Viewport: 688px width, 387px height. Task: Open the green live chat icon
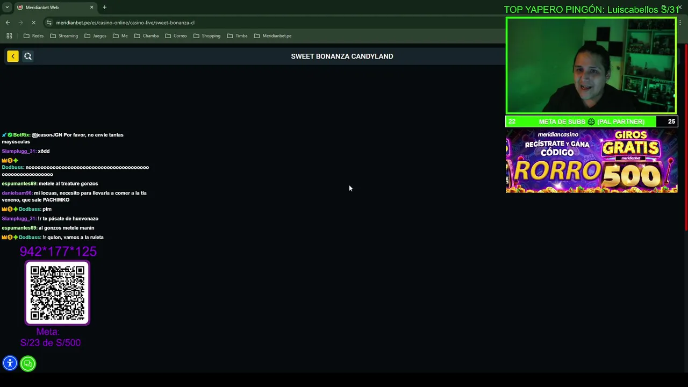28,363
